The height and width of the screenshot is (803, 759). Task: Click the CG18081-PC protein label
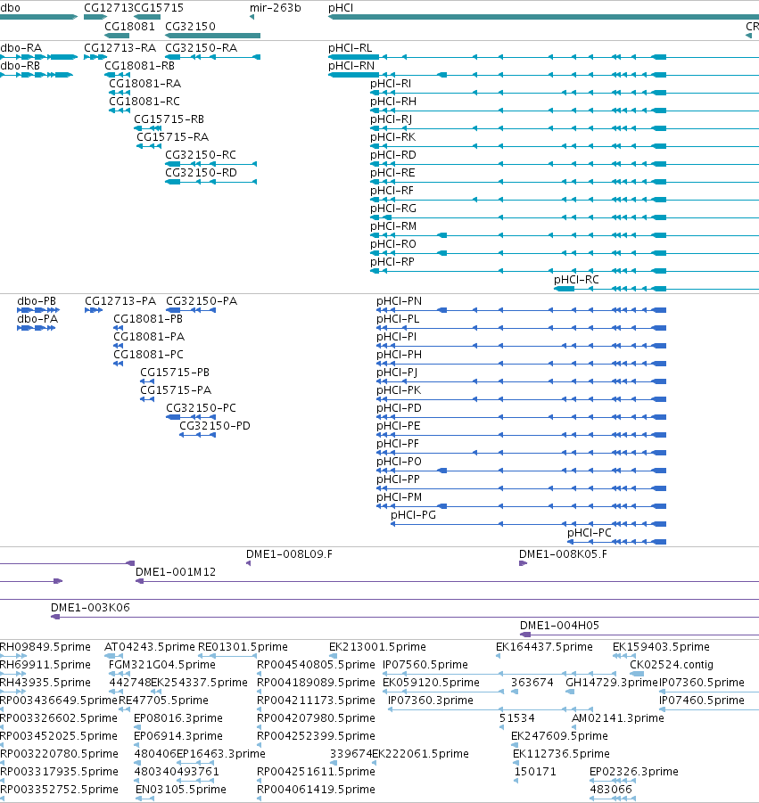pyautogui.click(x=148, y=355)
